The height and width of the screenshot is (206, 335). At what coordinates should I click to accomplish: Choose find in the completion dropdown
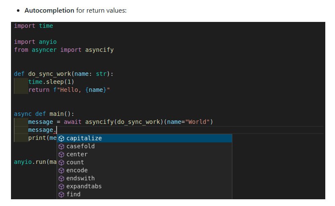pos(74,194)
